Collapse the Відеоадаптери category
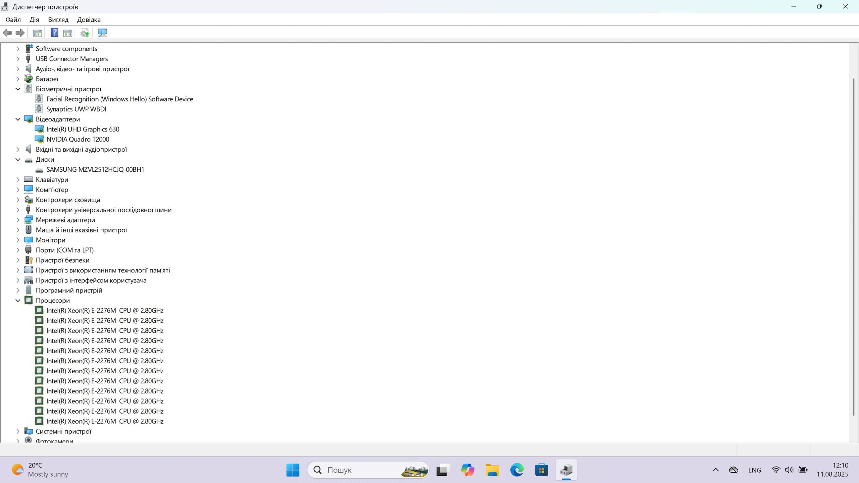Screen dimensions: 859x483 point(18,119)
